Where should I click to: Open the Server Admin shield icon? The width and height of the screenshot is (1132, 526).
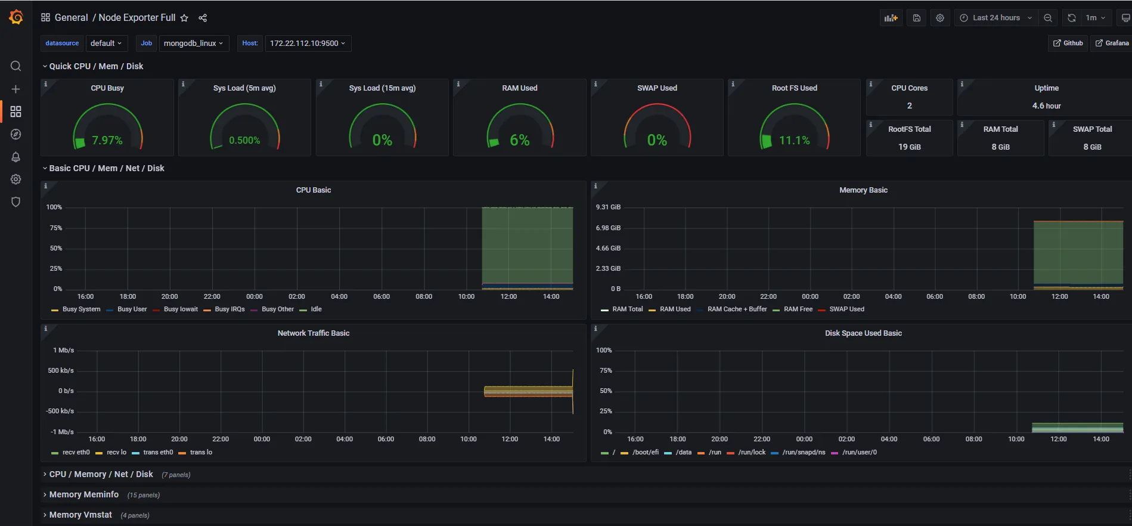coord(16,202)
